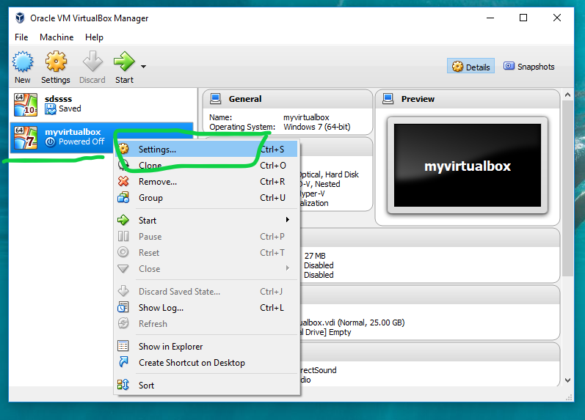Open the dropdown arrow beside Start

[x=143, y=67]
